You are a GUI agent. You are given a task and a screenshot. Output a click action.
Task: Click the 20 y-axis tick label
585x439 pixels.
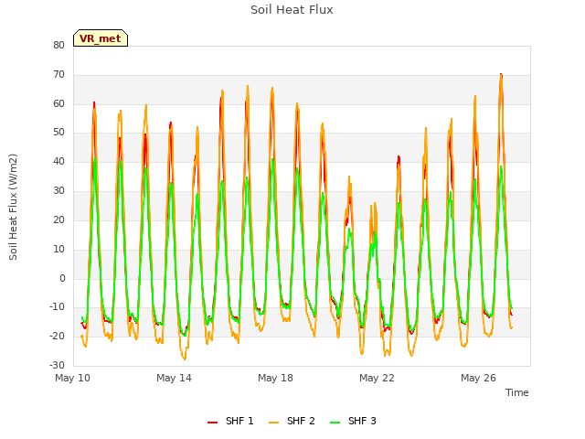click(58, 219)
